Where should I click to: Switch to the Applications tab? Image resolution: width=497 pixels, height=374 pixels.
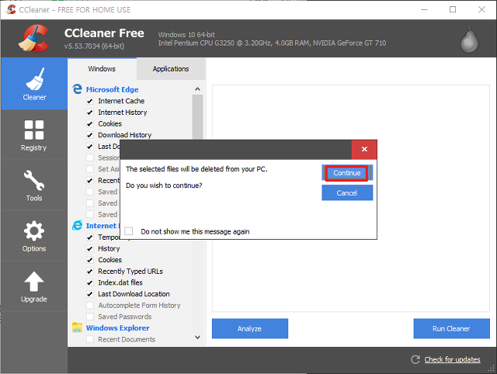[171, 69]
